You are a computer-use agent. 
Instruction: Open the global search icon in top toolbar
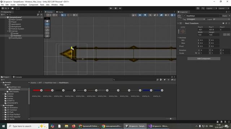203,8
